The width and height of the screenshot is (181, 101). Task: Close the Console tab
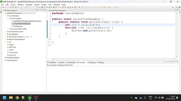click(x=86, y=62)
